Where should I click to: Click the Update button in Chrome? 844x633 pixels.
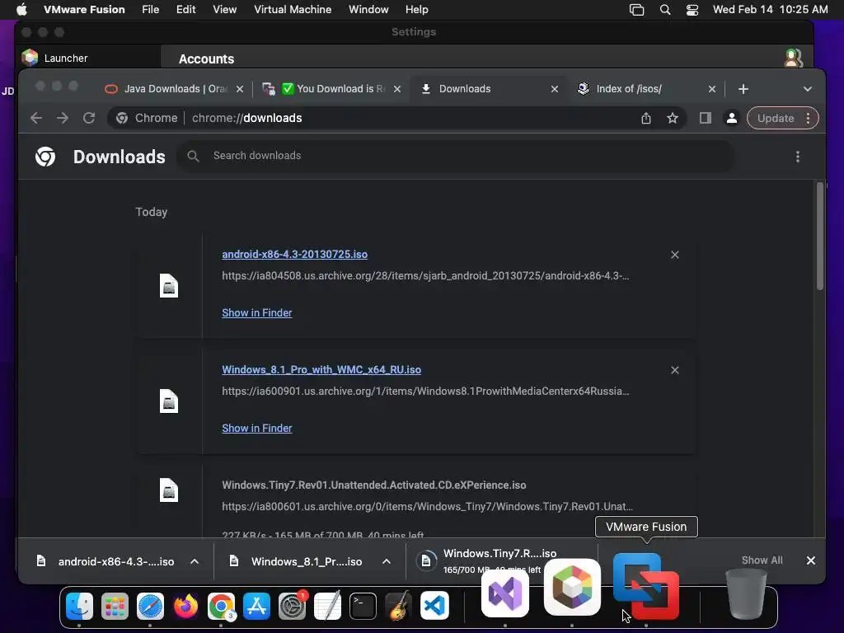775,118
